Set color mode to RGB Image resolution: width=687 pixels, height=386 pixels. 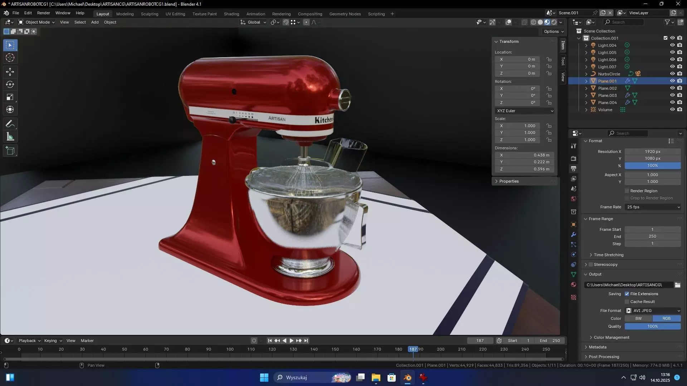(x=667, y=318)
